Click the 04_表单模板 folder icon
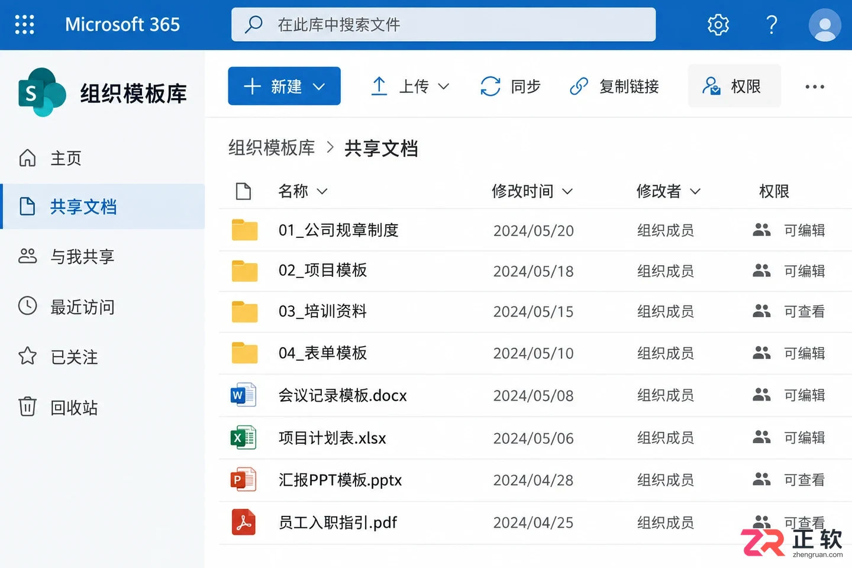 coord(244,353)
